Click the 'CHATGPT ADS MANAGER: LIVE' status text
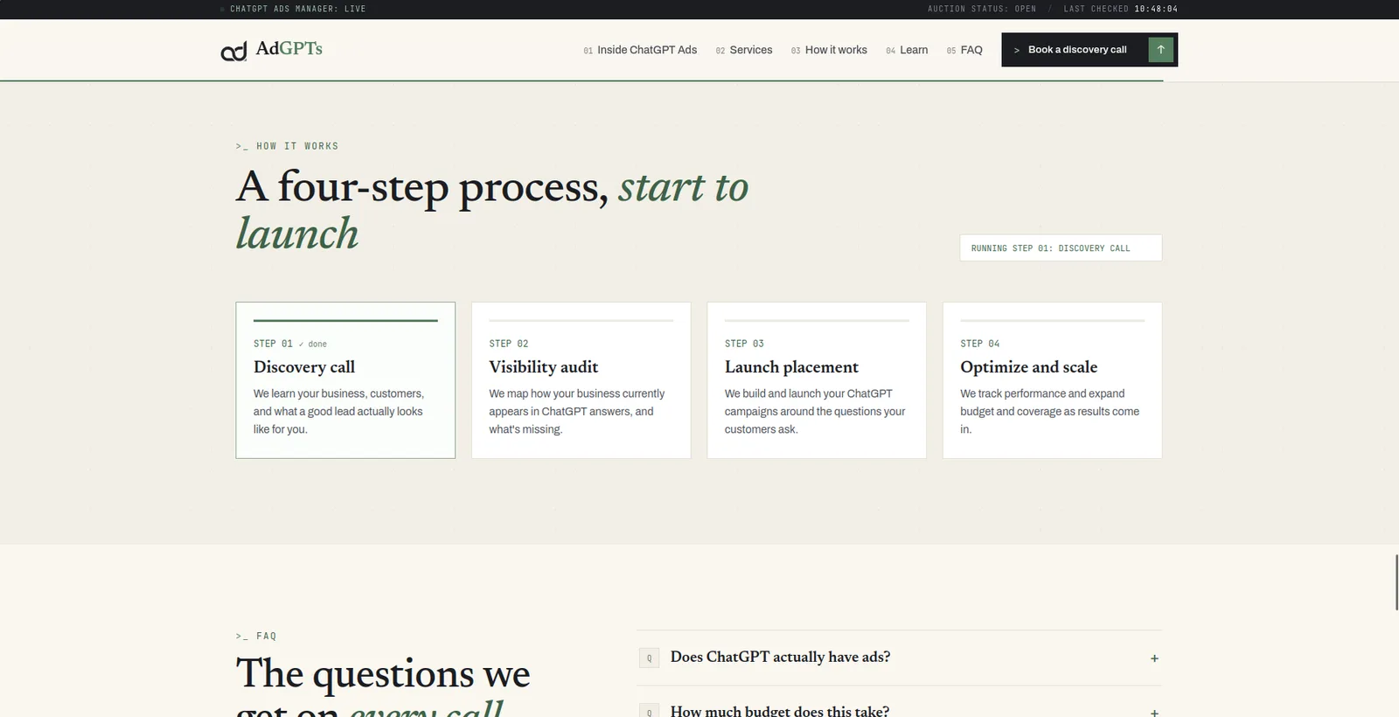Screen dimensions: 1399x717 tap(298, 9)
